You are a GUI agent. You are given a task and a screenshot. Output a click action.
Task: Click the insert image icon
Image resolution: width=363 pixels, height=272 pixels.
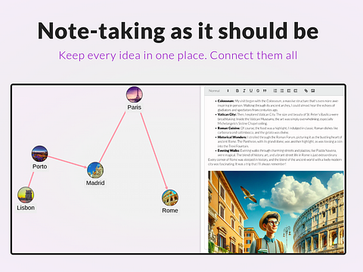tap(313, 91)
